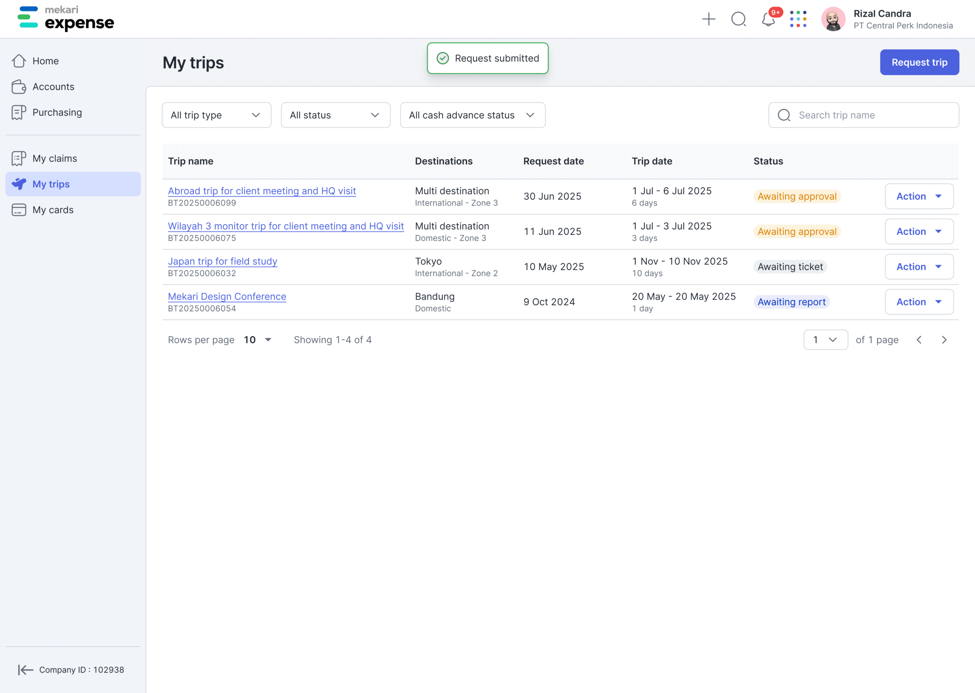Click the Mekari Expense logo
Viewport: 975px width, 693px height.
[x=66, y=19]
